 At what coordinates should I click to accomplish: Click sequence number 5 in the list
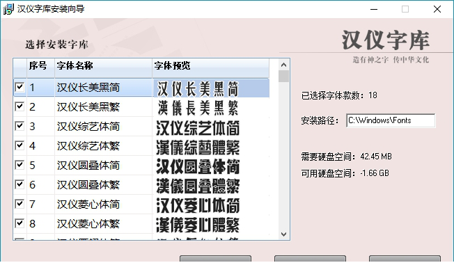click(32, 166)
